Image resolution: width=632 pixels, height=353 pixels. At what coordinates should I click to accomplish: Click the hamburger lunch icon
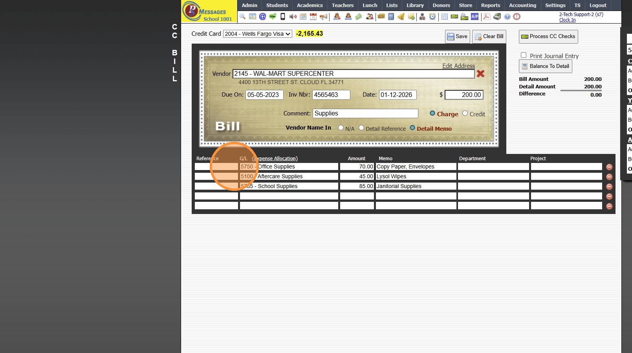[381, 16]
